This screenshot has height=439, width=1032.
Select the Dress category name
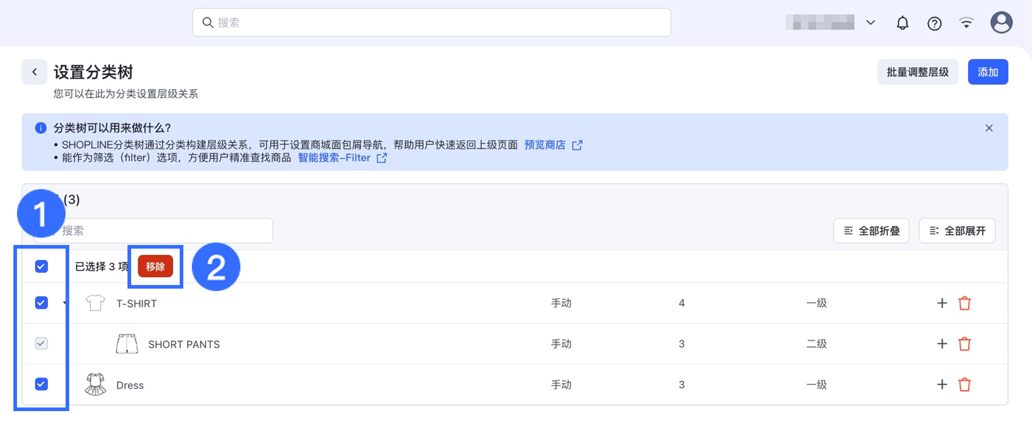click(130, 385)
